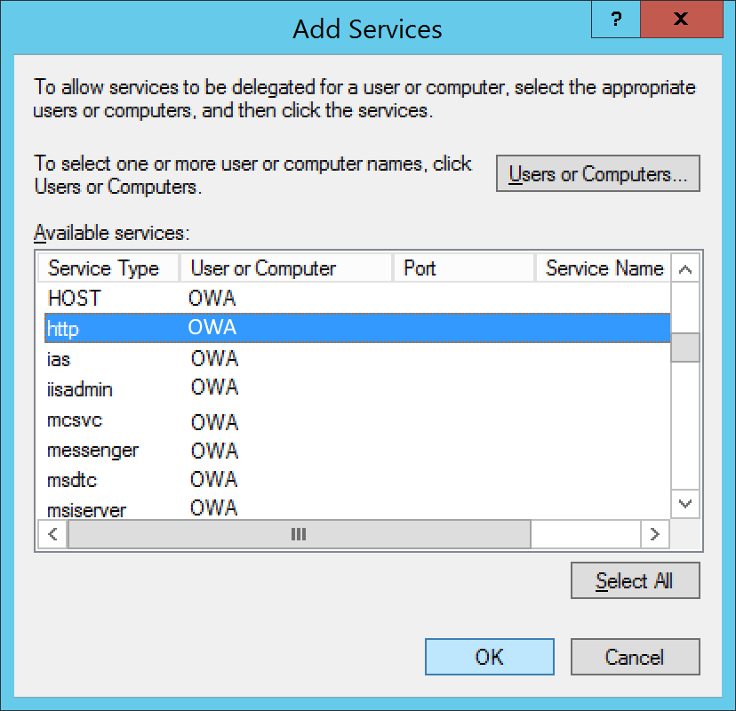The image size is (736, 711).
Task: Click the right arrow on horizontal scrollbar
Action: click(x=655, y=533)
